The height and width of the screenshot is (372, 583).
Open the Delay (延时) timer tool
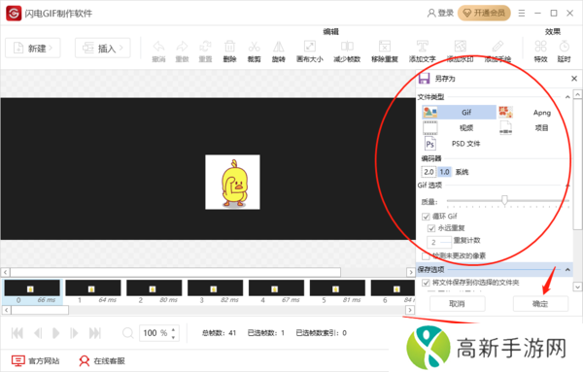click(564, 48)
